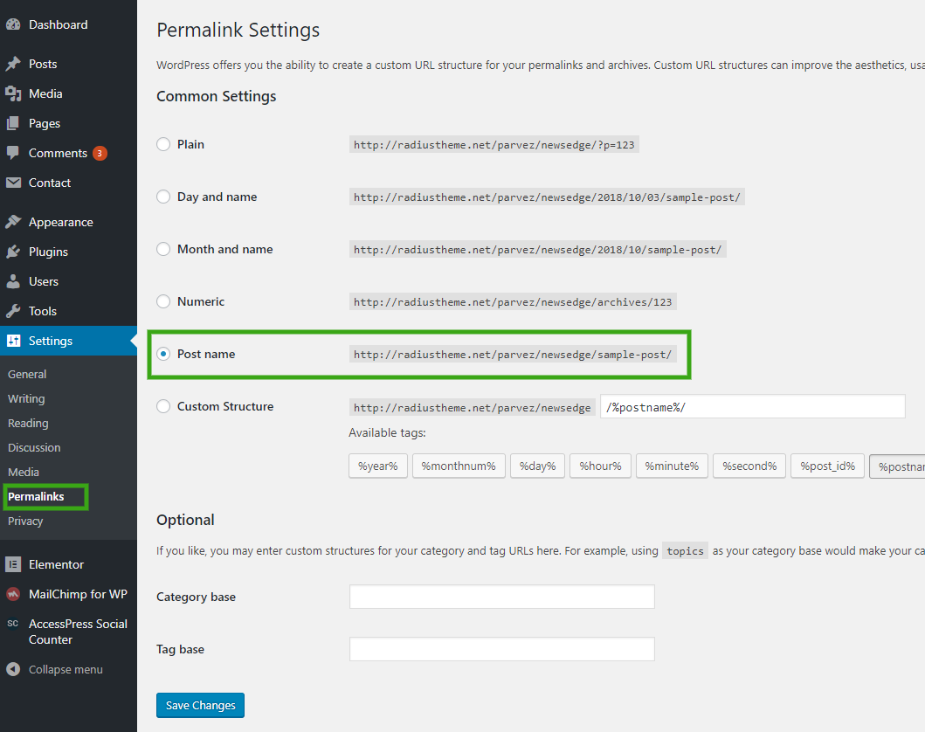Insert the %monthnum% tag
925x732 pixels.
point(459,466)
